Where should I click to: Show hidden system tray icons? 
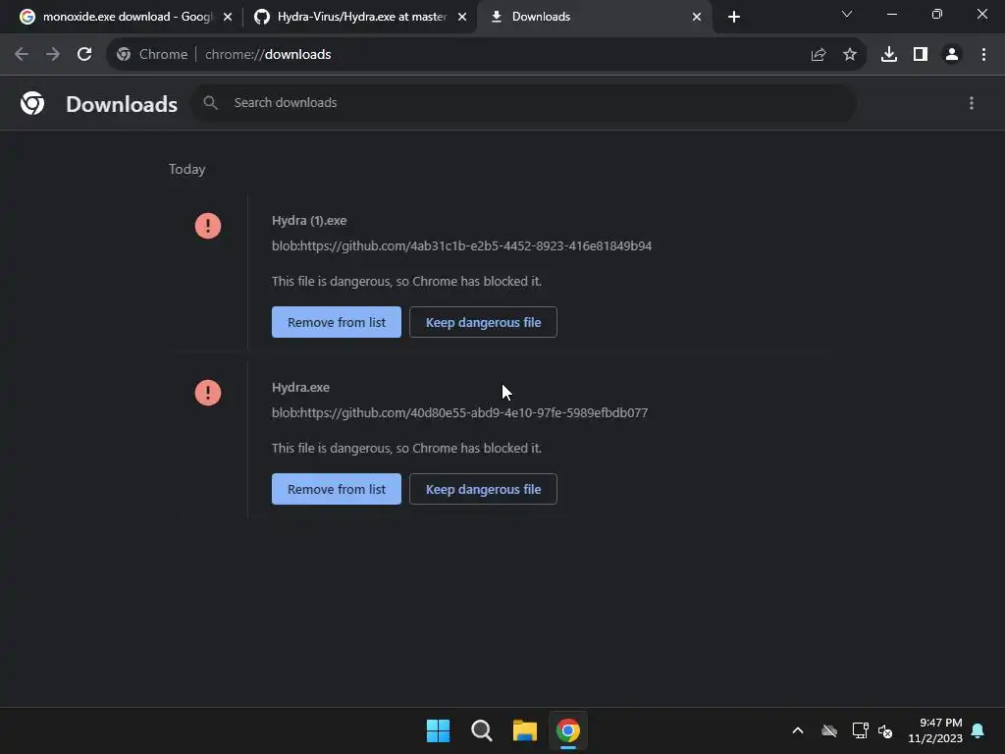tap(797, 730)
